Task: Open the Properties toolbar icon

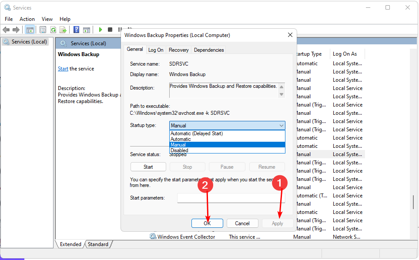Action: [43, 30]
